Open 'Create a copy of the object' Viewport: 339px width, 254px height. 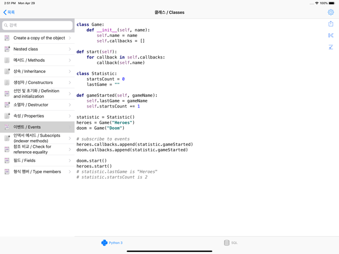(x=37, y=38)
